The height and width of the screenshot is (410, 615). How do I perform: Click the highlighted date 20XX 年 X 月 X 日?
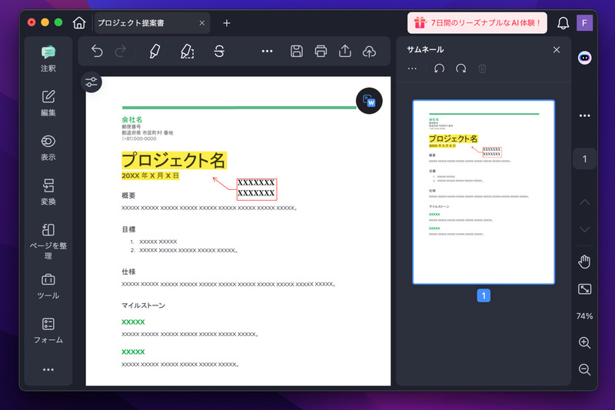[150, 175]
